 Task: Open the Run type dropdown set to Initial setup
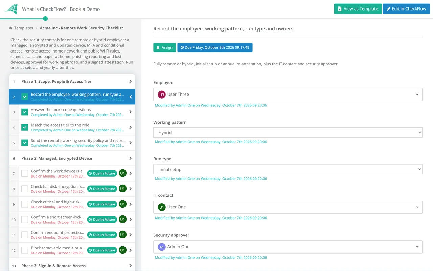click(288, 169)
